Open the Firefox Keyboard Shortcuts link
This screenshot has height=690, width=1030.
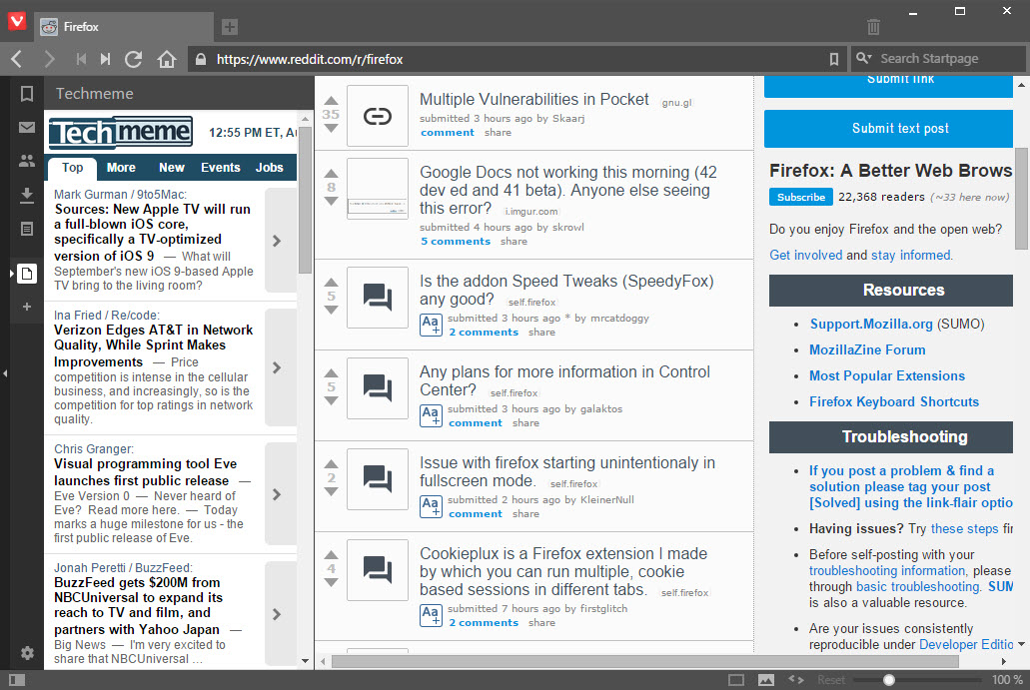(x=894, y=401)
